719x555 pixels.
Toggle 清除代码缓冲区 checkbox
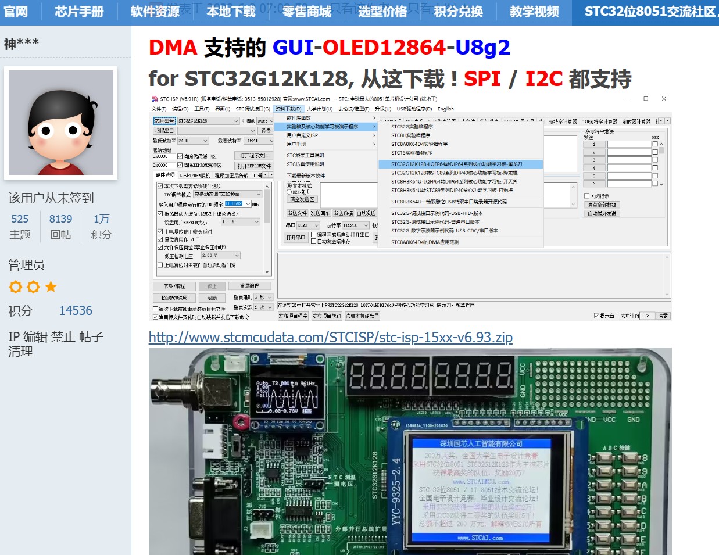coord(180,156)
